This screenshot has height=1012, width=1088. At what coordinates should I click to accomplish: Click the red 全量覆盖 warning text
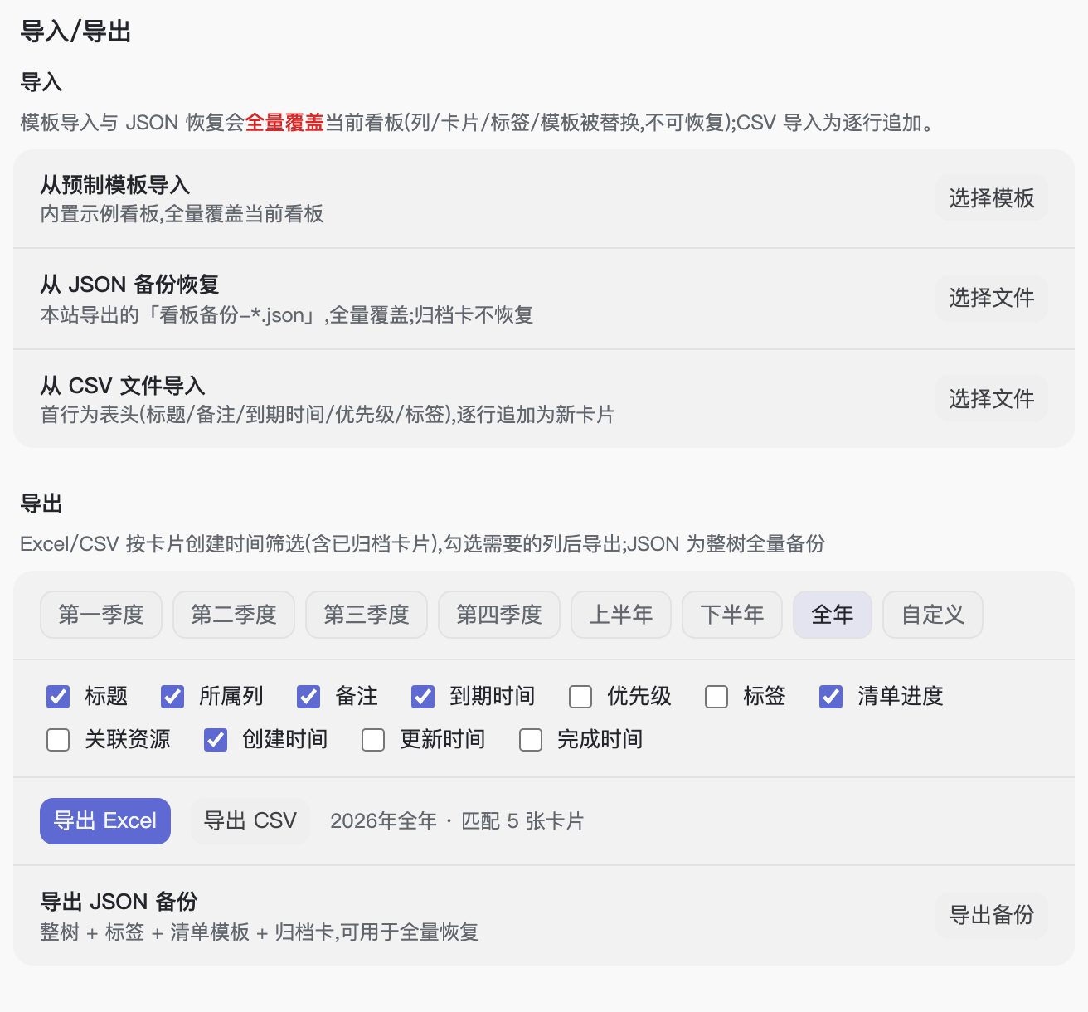point(284,123)
